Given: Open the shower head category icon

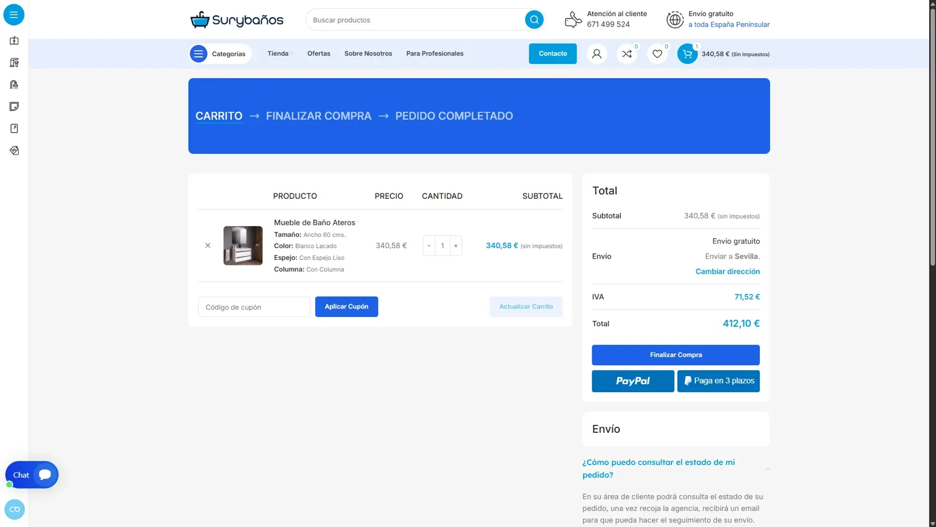Looking at the screenshot, I should tap(14, 84).
